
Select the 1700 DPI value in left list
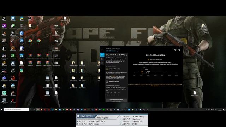115,69
